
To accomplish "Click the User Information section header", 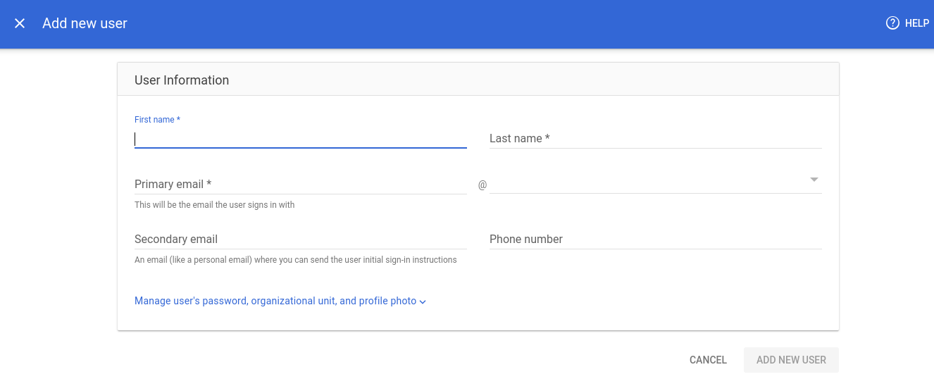I will [x=182, y=80].
